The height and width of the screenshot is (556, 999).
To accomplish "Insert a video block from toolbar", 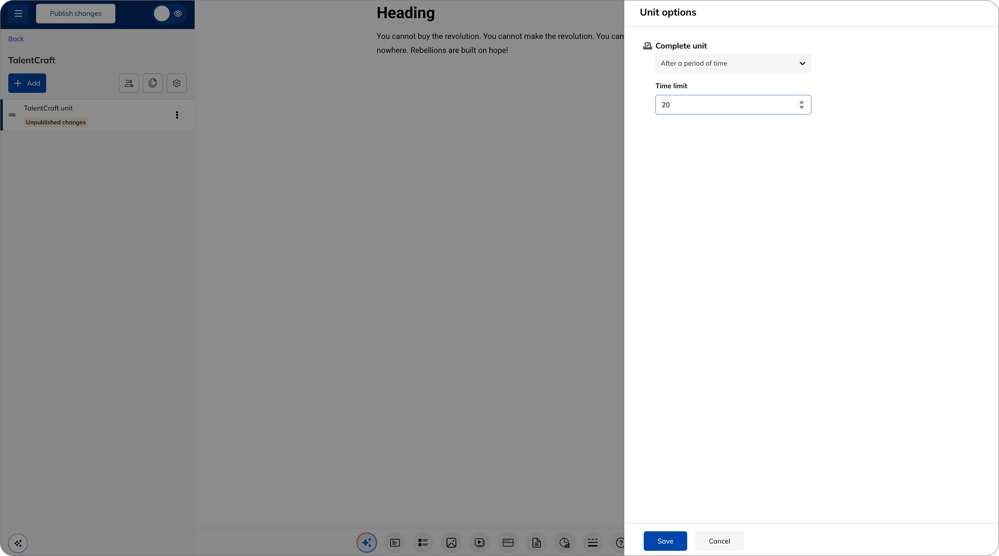I will [480, 543].
